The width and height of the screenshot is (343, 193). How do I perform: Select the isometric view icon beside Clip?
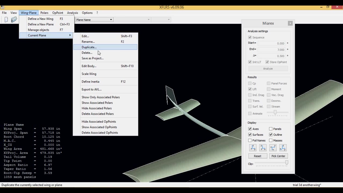[x=283, y=148]
